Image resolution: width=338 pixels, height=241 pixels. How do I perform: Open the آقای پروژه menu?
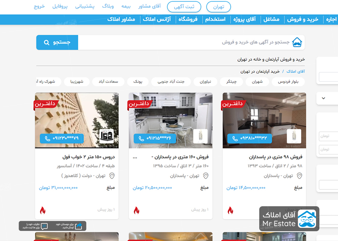click(244, 19)
